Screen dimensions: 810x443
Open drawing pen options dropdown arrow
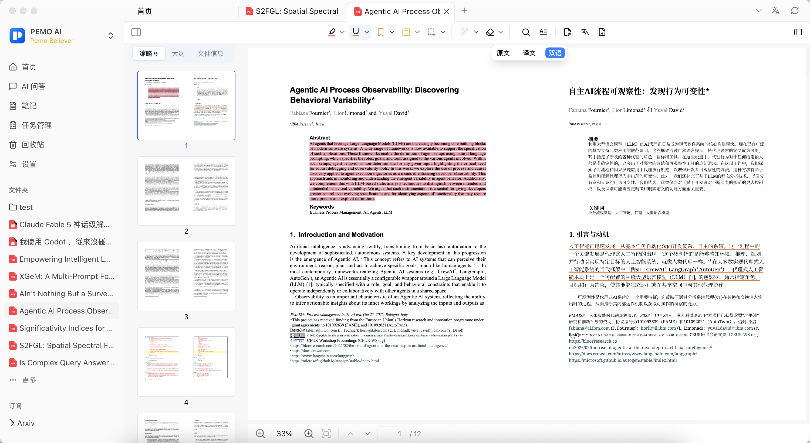point(476,32)
